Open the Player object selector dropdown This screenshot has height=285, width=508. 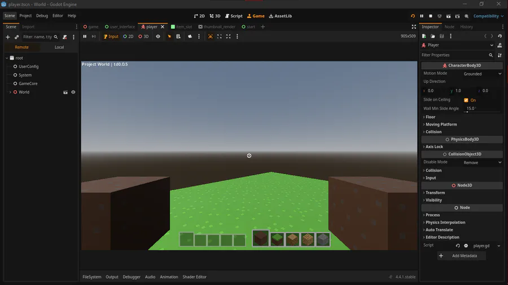click(458, 45)
